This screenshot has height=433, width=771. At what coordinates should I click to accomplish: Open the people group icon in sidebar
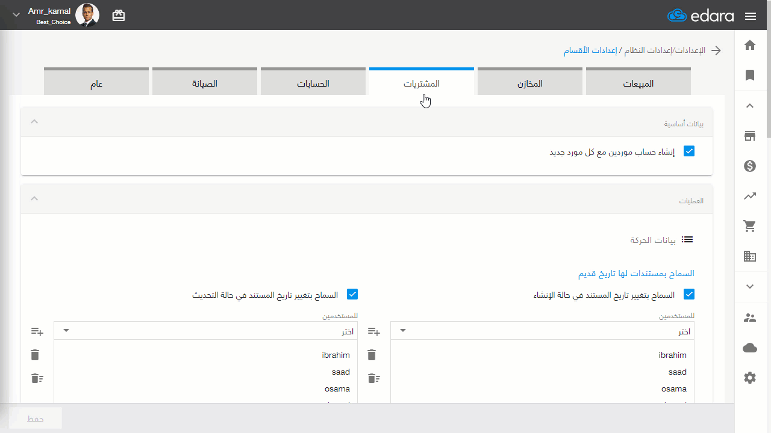750,318
